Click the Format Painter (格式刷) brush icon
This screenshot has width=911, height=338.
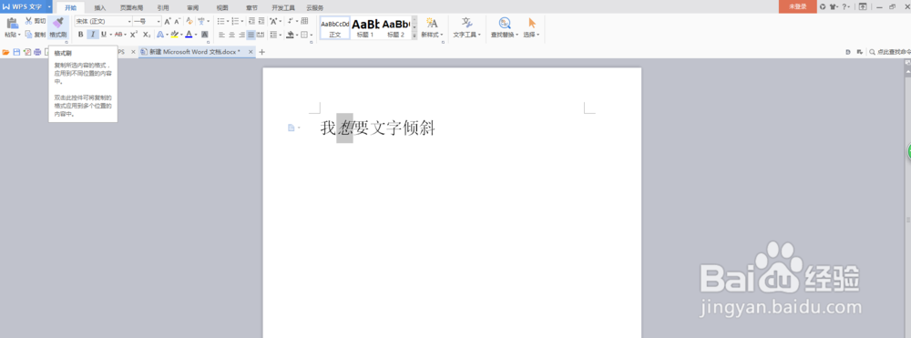(58, 23)
